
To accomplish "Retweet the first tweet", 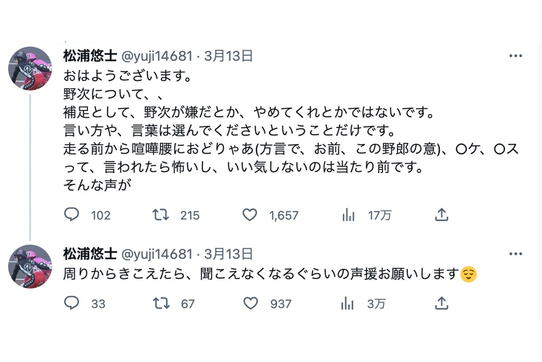I will click(160, 215).
